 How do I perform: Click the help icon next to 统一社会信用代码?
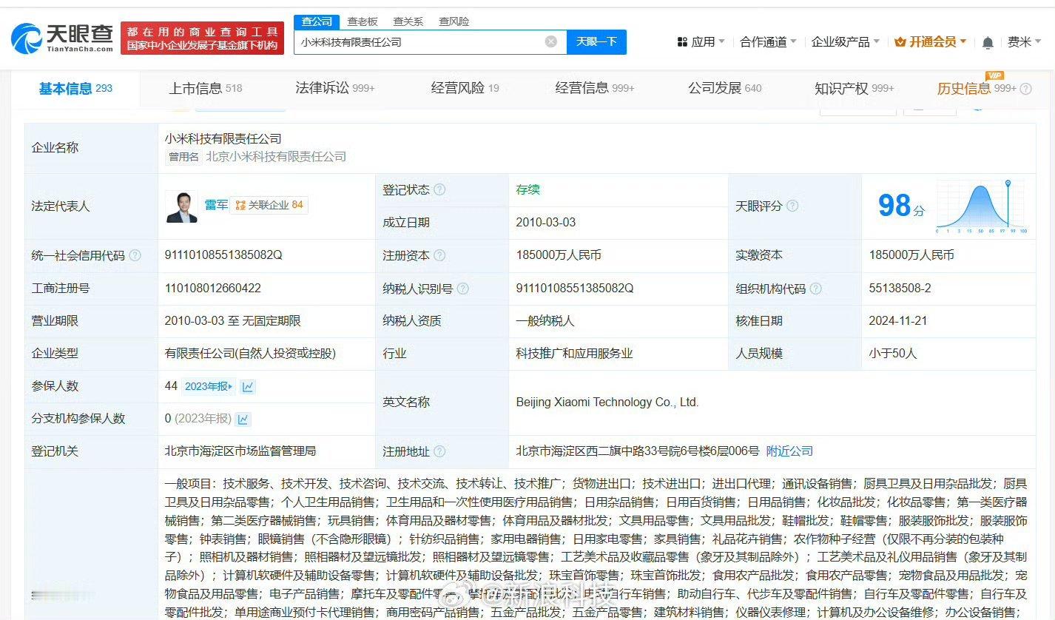(135, 255)
